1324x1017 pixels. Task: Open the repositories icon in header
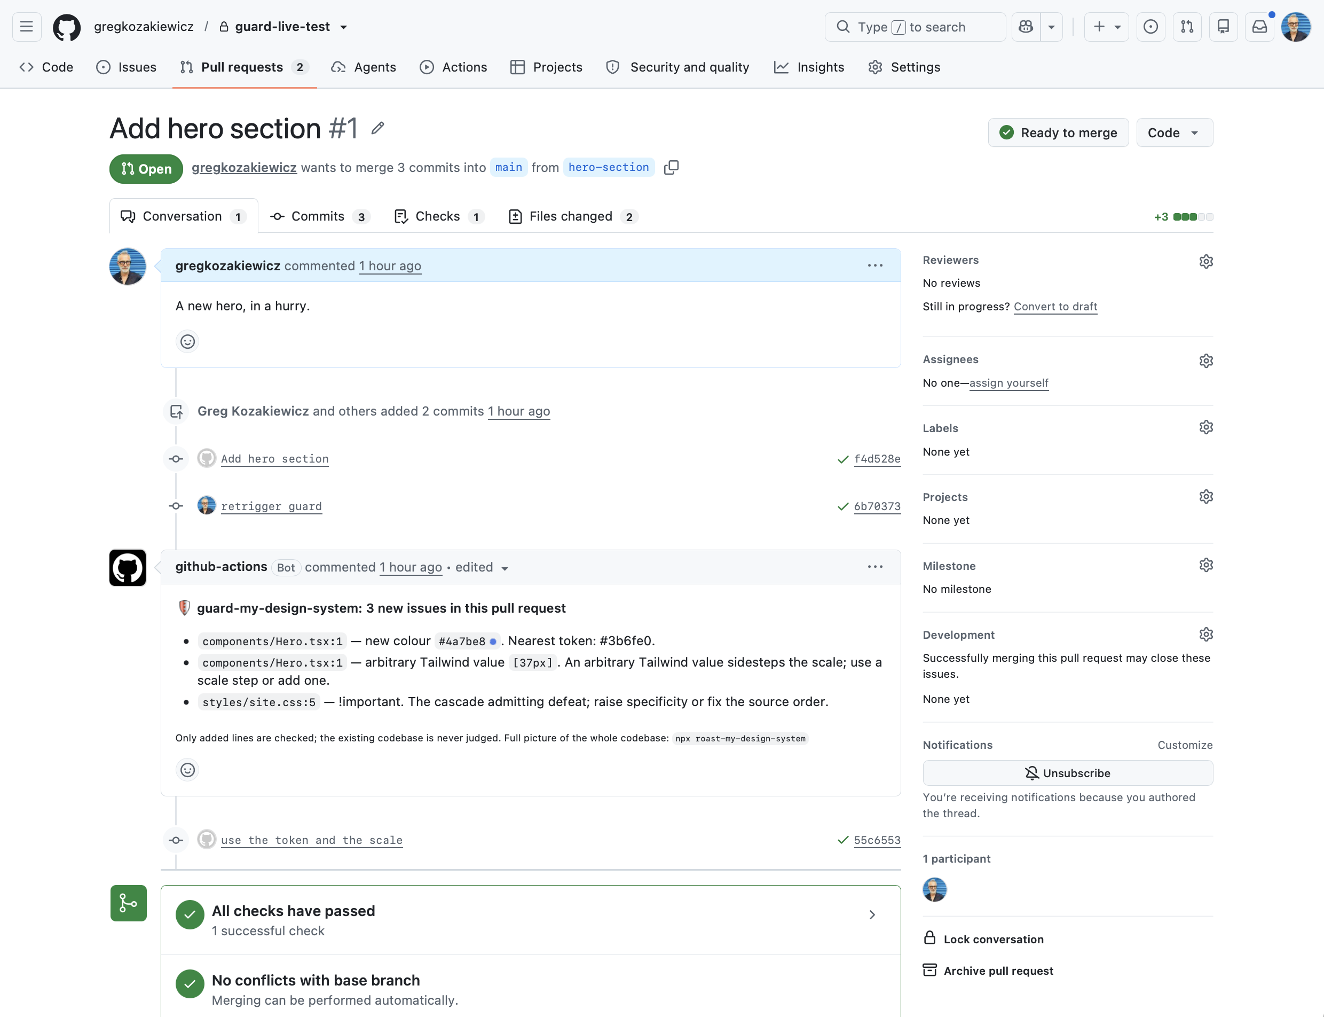coord(1223,27)
